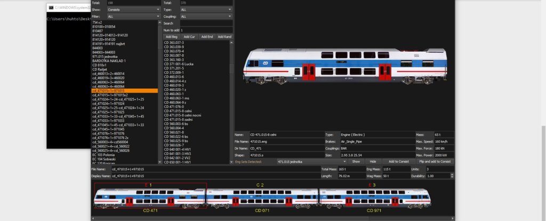Select the CD 071 middle car thumbnail
The width and height of the screenshot is (546, 221).
(x=262, y=198)
